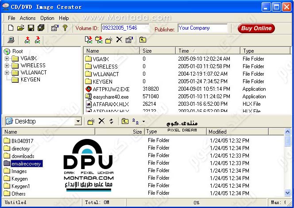Click the Open folder toolbar icon
Image resolution: width=294 pixels, height=208 pixels.
21,28
